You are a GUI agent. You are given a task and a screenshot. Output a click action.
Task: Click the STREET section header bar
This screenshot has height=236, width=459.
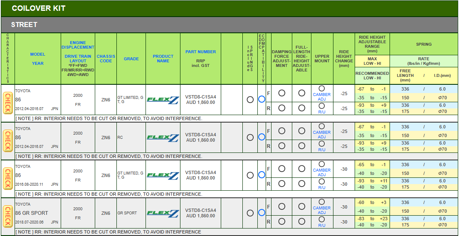[x=229, y=25]
